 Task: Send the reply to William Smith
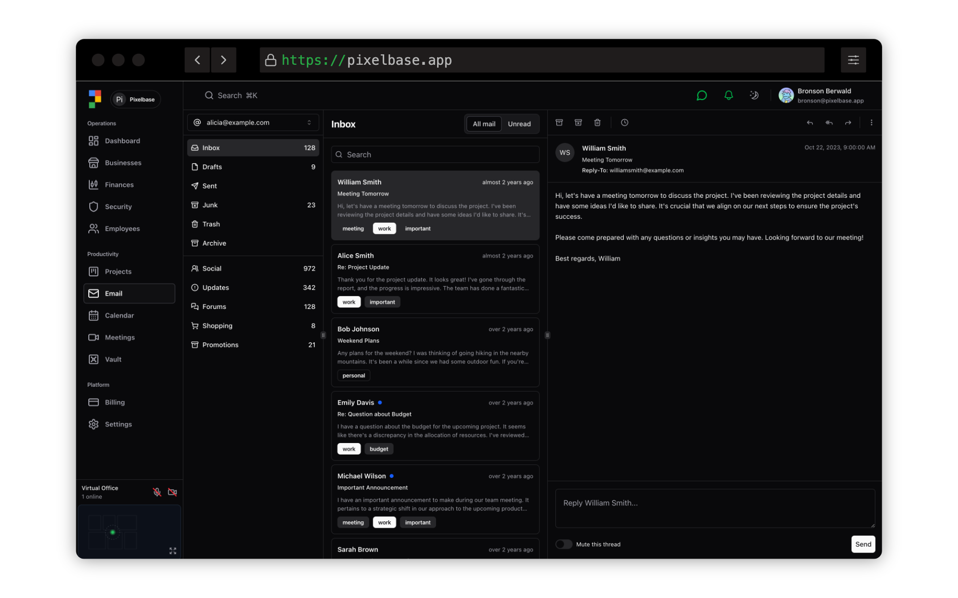(x=863, y=544)
